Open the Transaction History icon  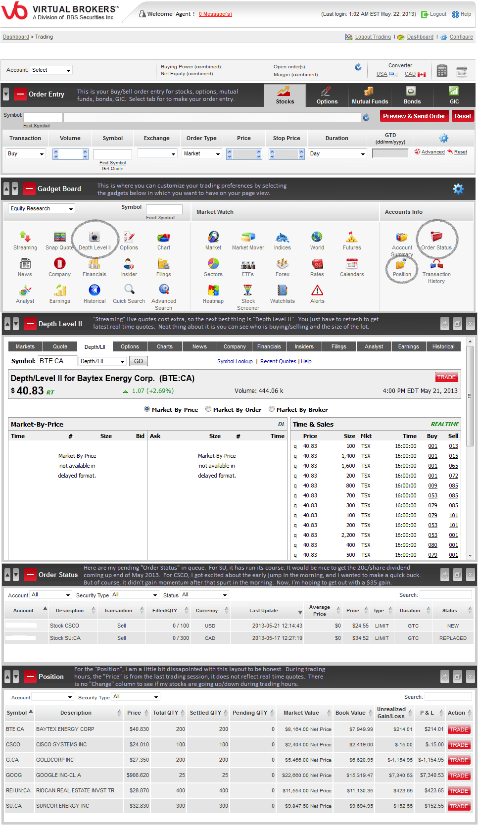tap(436, 264)
